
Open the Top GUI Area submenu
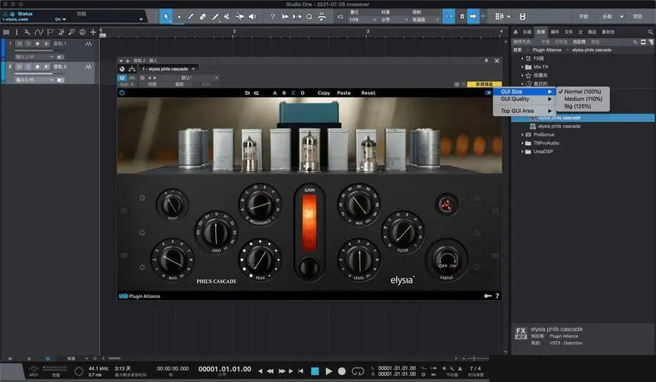(525, 111)
